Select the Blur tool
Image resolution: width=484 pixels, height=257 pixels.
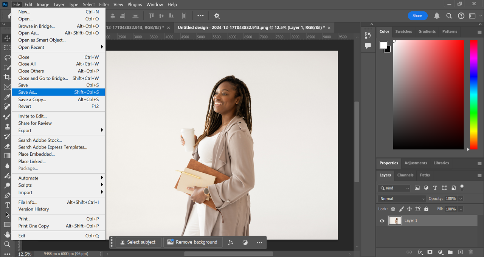7,166
